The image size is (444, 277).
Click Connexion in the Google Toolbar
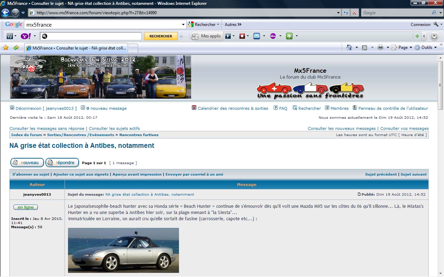(420, 25)
